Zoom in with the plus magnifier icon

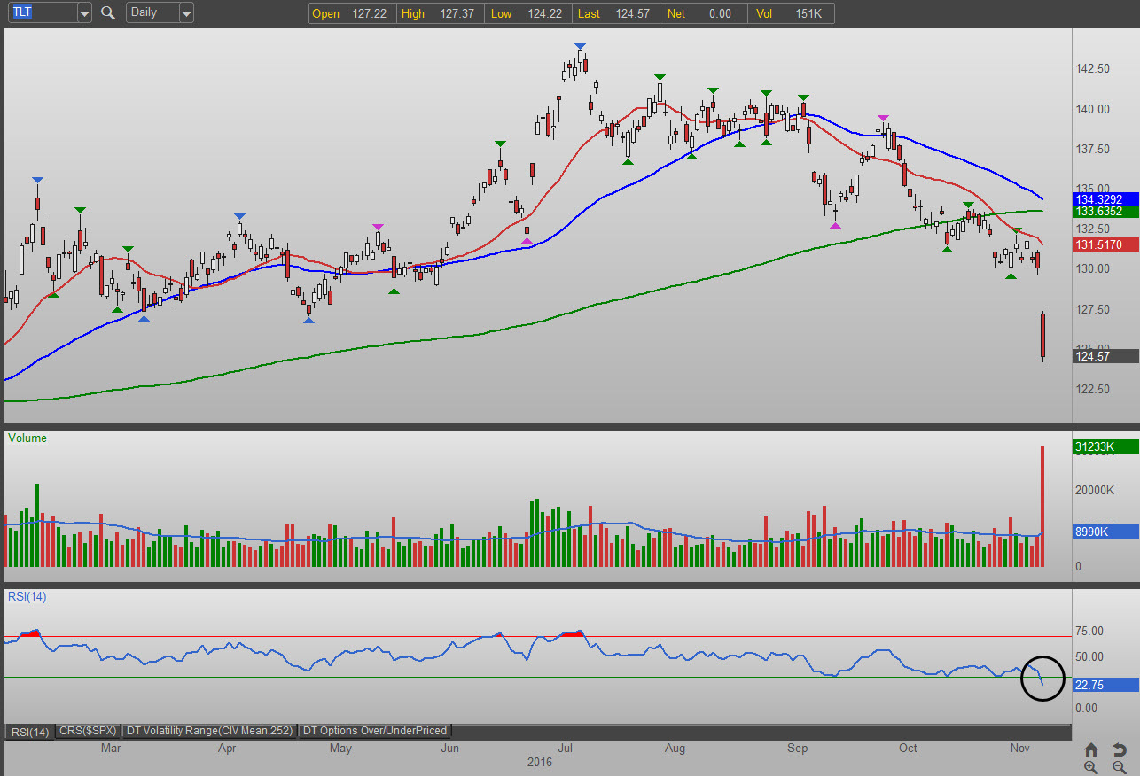[x=1091, y=768]
